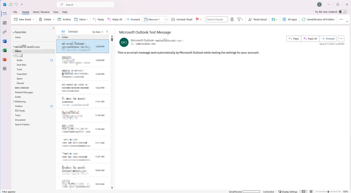Image resolution: width=351 pixels, height=193 pixels.
Task: Collapse the Favorites section
Action: (x=13, y=32)
